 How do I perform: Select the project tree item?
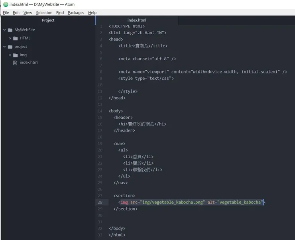(x=21, y=47)
